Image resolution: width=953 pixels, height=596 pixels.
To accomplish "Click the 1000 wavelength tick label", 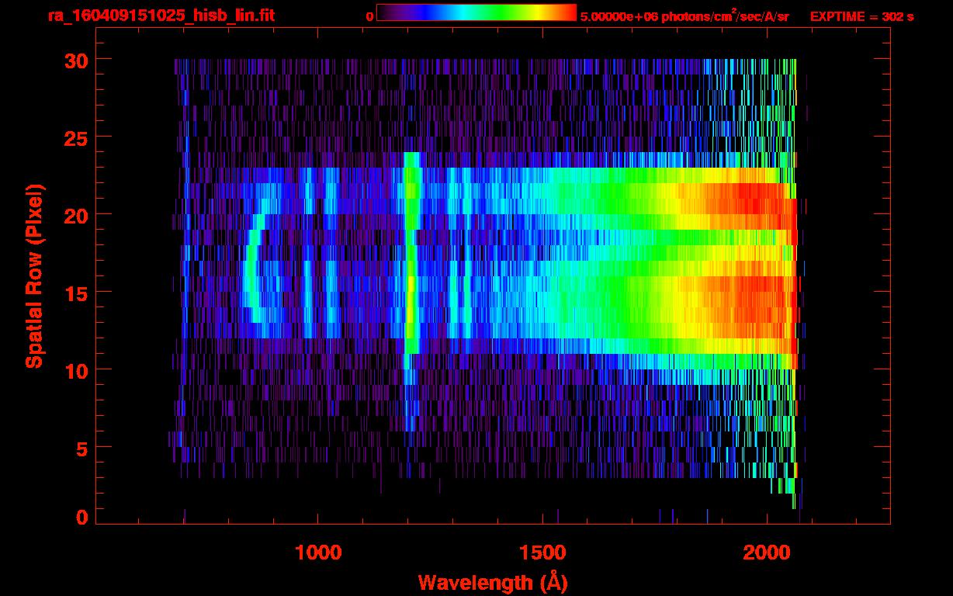I will click(x=317, y=552).
